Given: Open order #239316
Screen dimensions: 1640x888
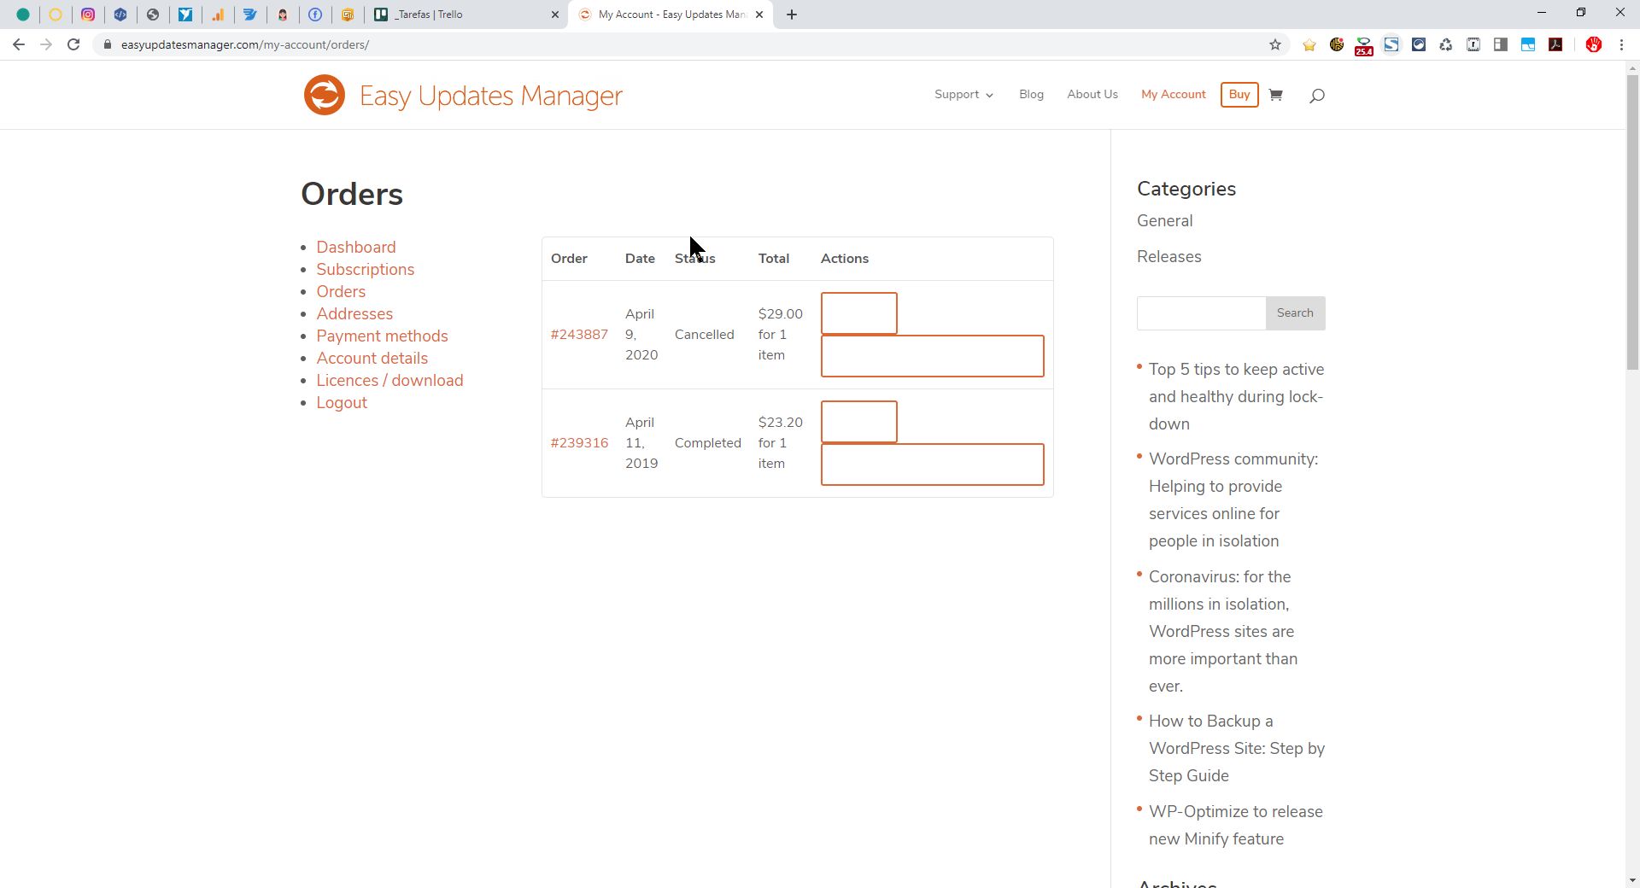Looking at the screenshot, I should click(579, 443).
